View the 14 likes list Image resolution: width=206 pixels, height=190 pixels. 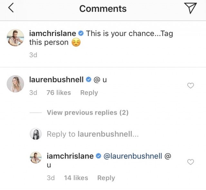(76, 178)
